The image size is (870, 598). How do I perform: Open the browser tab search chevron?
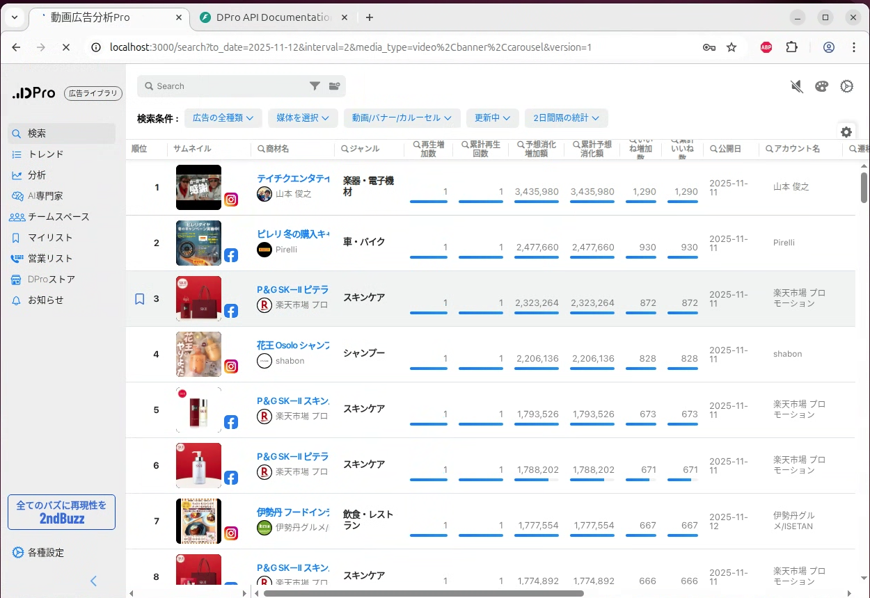click(x=14, y=17)
